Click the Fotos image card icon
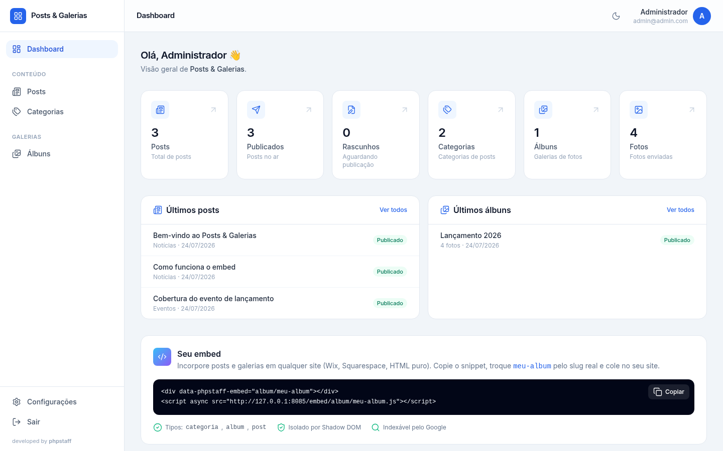 tap(639, 110)
